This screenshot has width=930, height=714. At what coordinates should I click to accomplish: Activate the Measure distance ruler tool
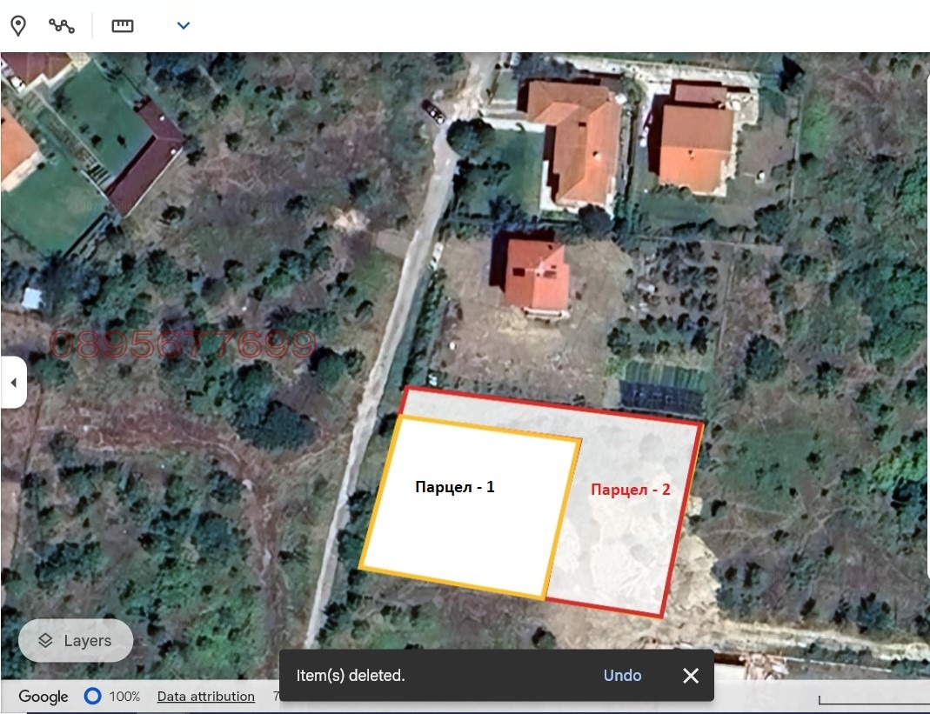[123, 25]
